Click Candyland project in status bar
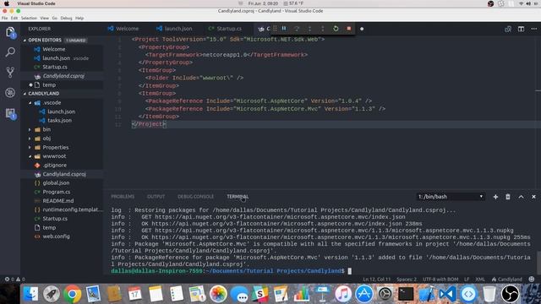This screenshot has height=304, width=541. coord(507,280)
